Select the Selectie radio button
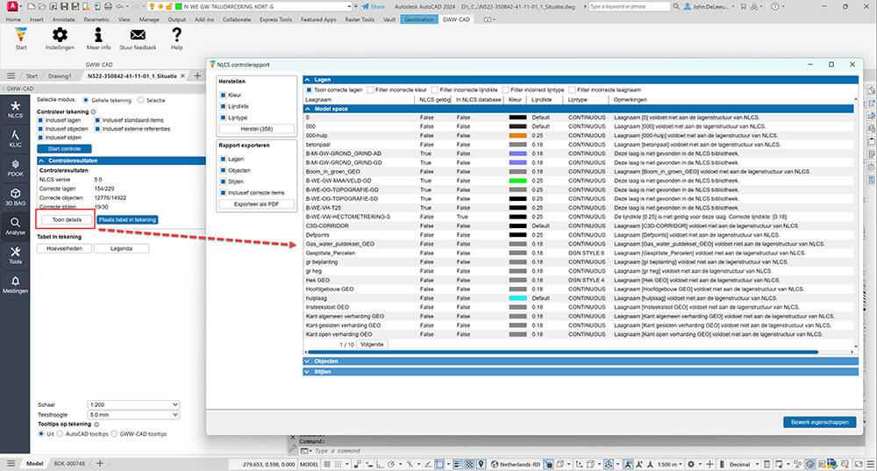Image resolution: width=877 pixels, height=471 pixels. (140, 100)
